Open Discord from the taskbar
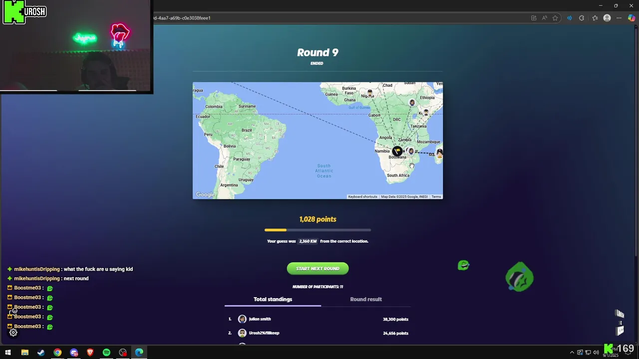Image resolution: width=639 pixels, height=359 pixels. pyautogui.click(x=74, y=353)
